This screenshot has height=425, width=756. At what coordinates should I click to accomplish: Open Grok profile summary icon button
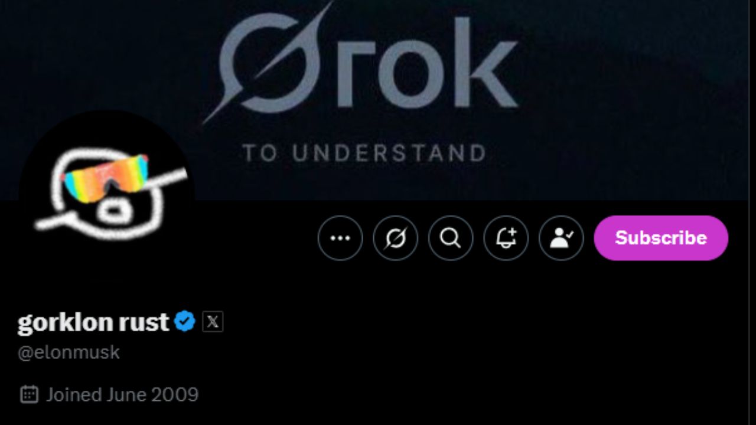point(396,238)
